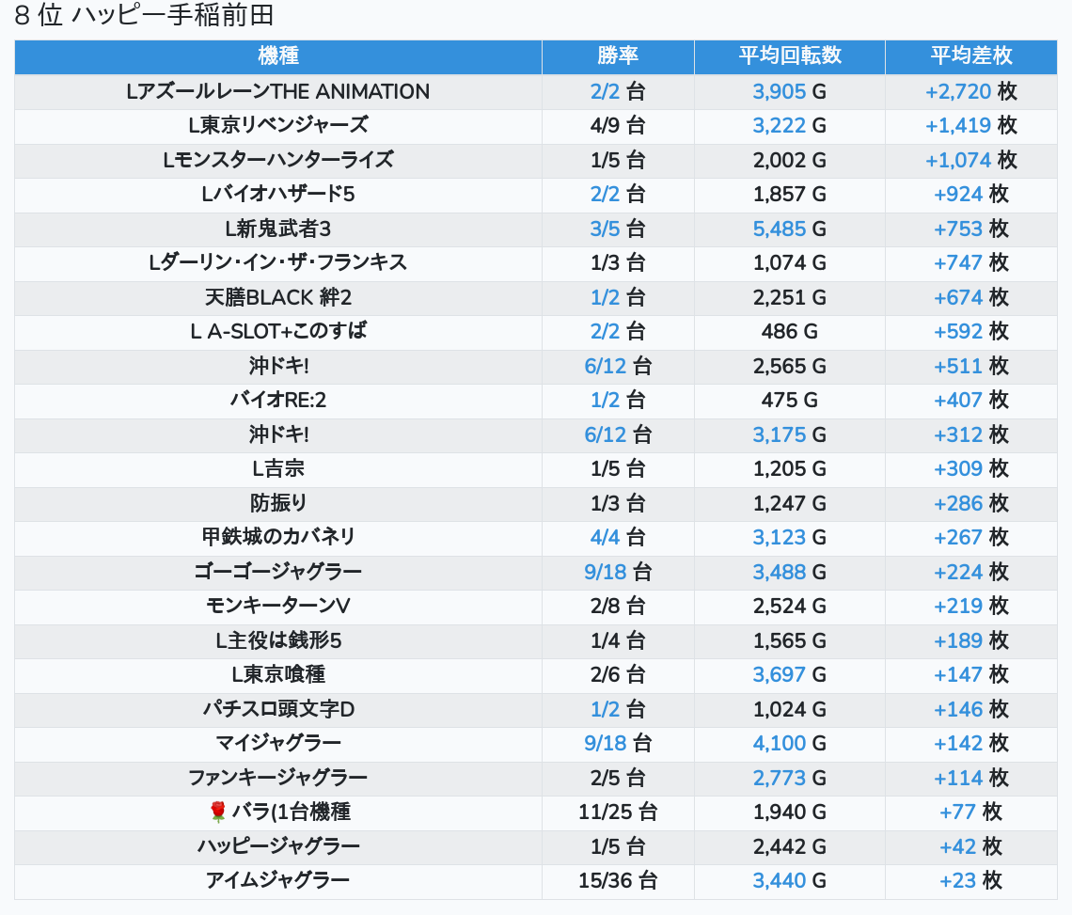The image size is (1072, 915).
Task: Select the Lモンスターハンターライズ machine name
Action: (278, 160)
